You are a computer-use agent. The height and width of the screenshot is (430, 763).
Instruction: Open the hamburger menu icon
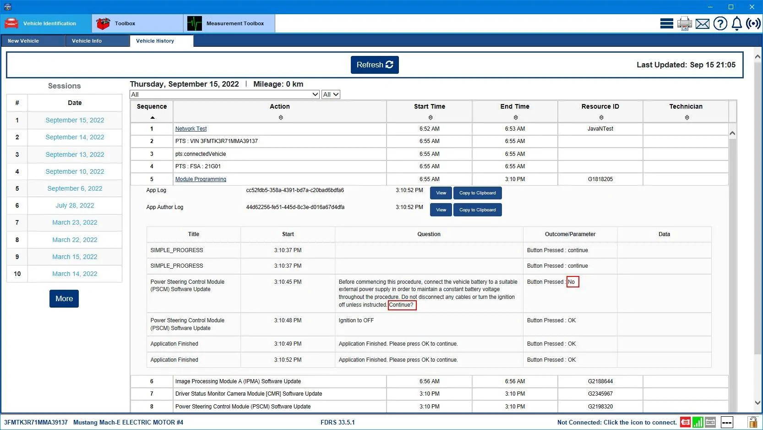pyautogui.click(x=666, y=23)
